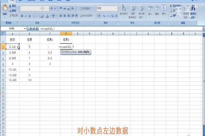This screenshot has width=205, height=136.
Task: Toggle italic formatting
Action: pyautogui.click(x=26, y=16)
